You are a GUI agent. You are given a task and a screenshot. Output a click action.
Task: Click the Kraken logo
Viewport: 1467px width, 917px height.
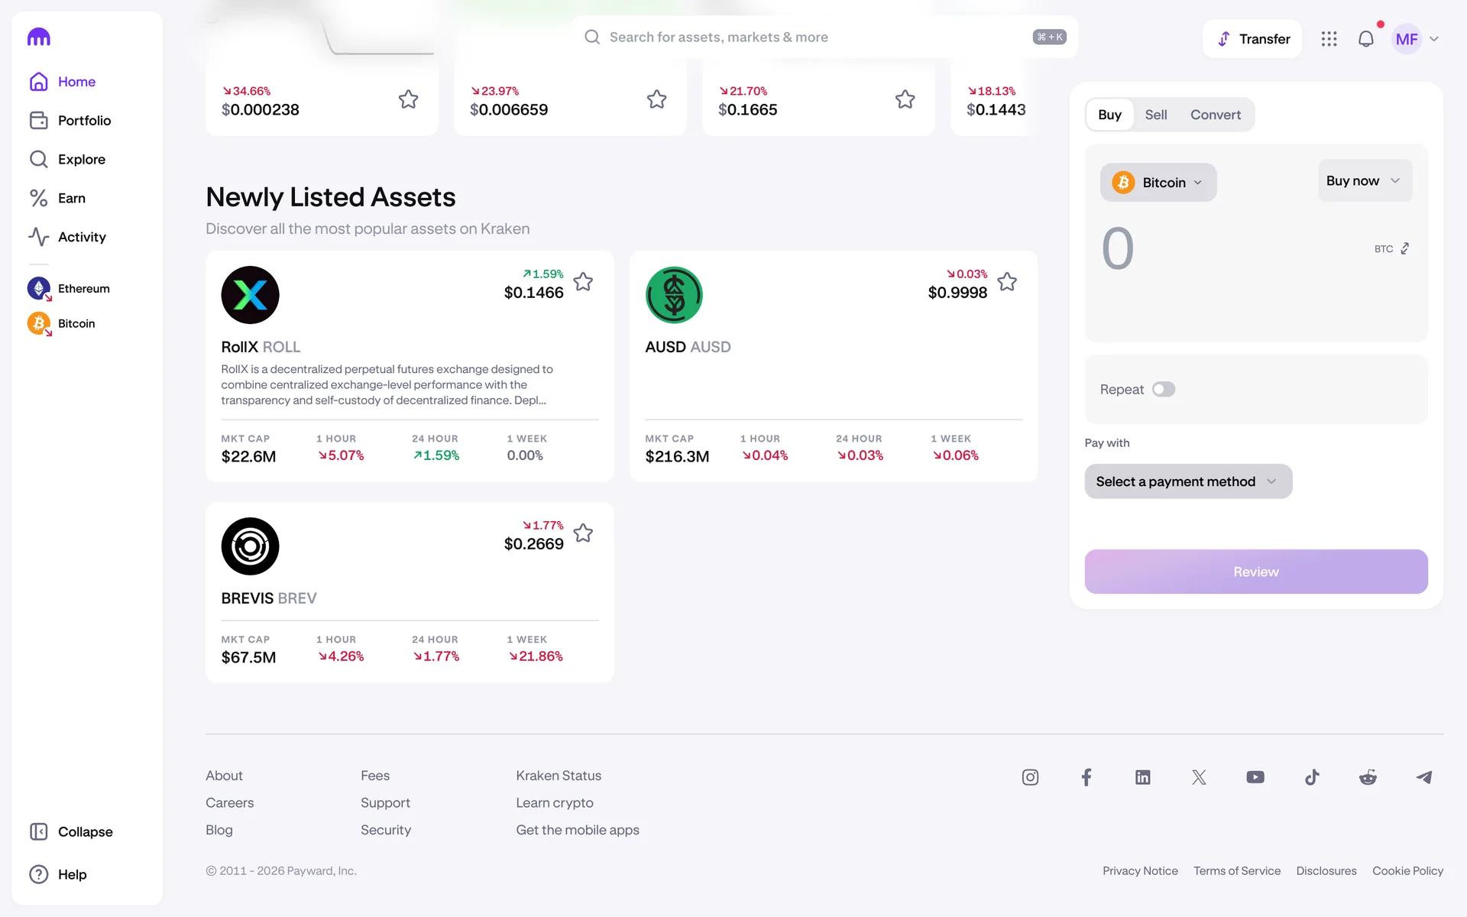(x=39, y=37)
